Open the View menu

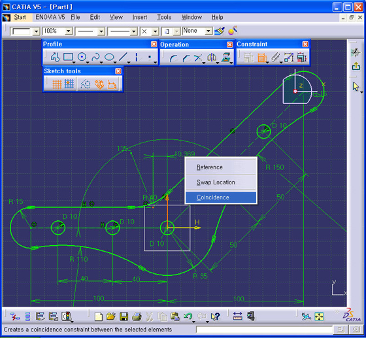pyautogui.click(x=116, y=17)
